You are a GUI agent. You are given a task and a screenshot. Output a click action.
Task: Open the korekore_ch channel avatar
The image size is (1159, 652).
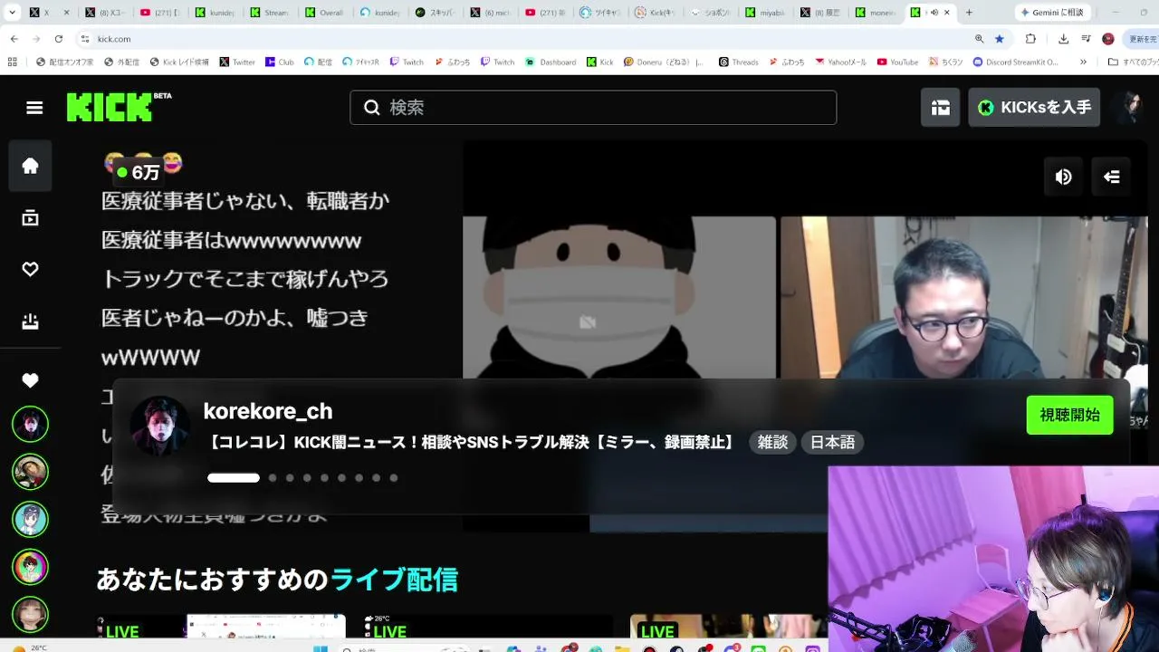tap(160, 426)
